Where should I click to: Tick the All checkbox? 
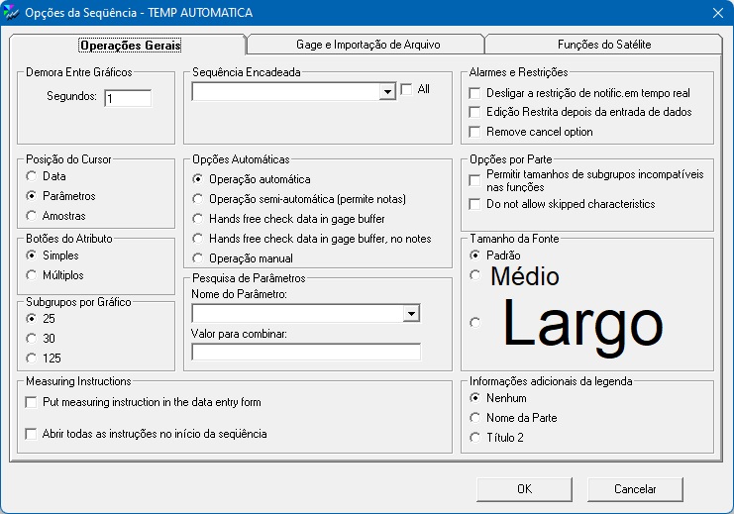[x=407, y=89]
